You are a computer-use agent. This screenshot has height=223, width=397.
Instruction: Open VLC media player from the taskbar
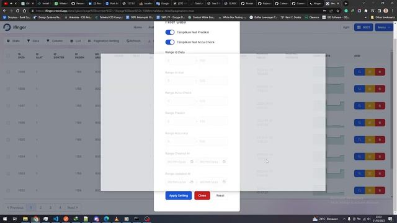point(117,219)
